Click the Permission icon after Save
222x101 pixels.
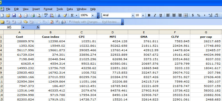(20, 15)
